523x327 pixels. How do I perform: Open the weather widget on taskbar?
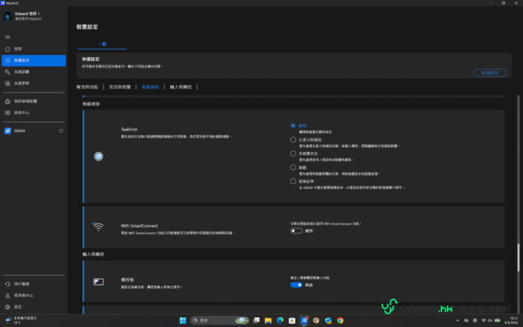[20, 320]
